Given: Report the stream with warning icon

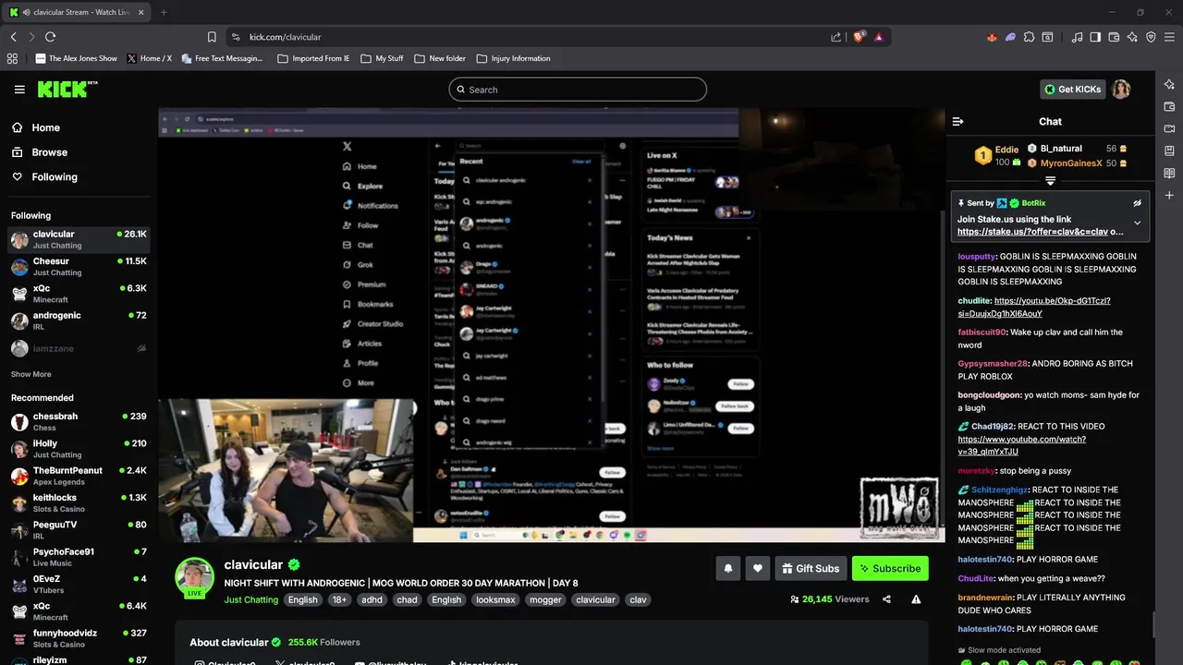Looking at the screenshot, I should point(916,599).
